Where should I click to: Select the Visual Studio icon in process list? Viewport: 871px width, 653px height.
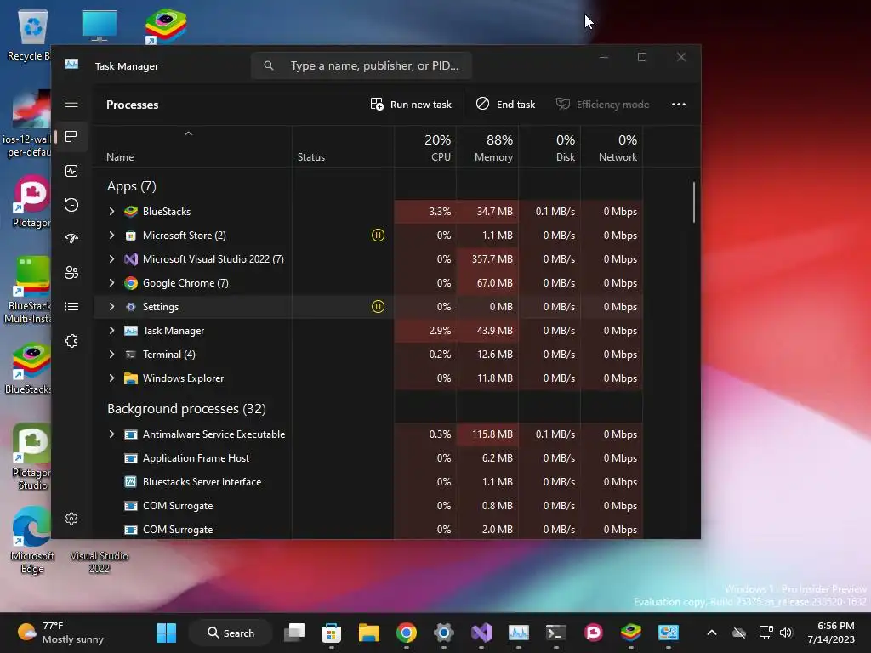click(130, 259)
